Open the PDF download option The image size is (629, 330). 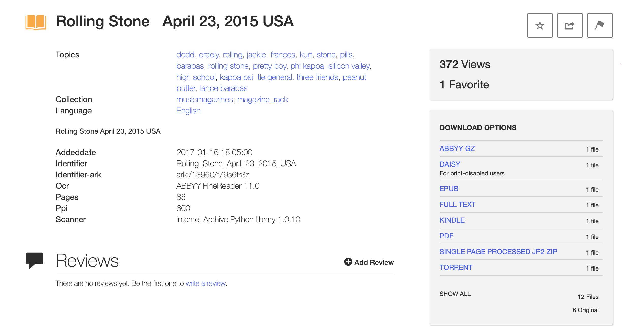[x=446, y=236]
